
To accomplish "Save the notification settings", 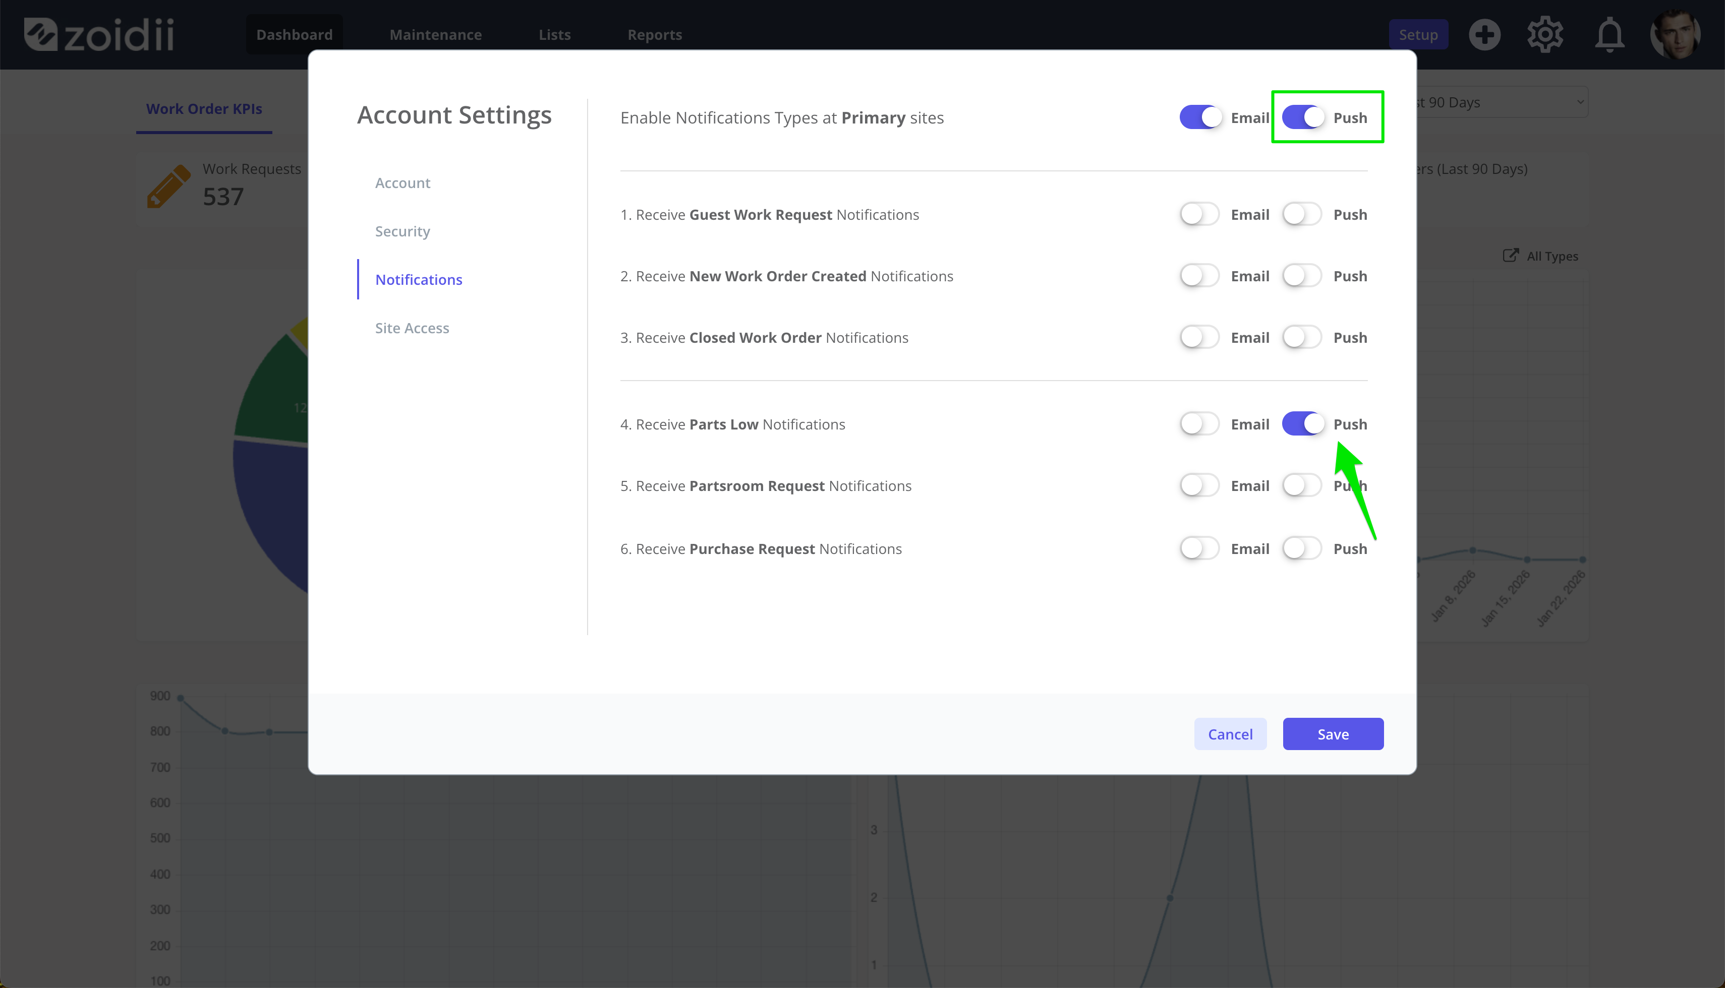I will click(x=1333, y=734).
